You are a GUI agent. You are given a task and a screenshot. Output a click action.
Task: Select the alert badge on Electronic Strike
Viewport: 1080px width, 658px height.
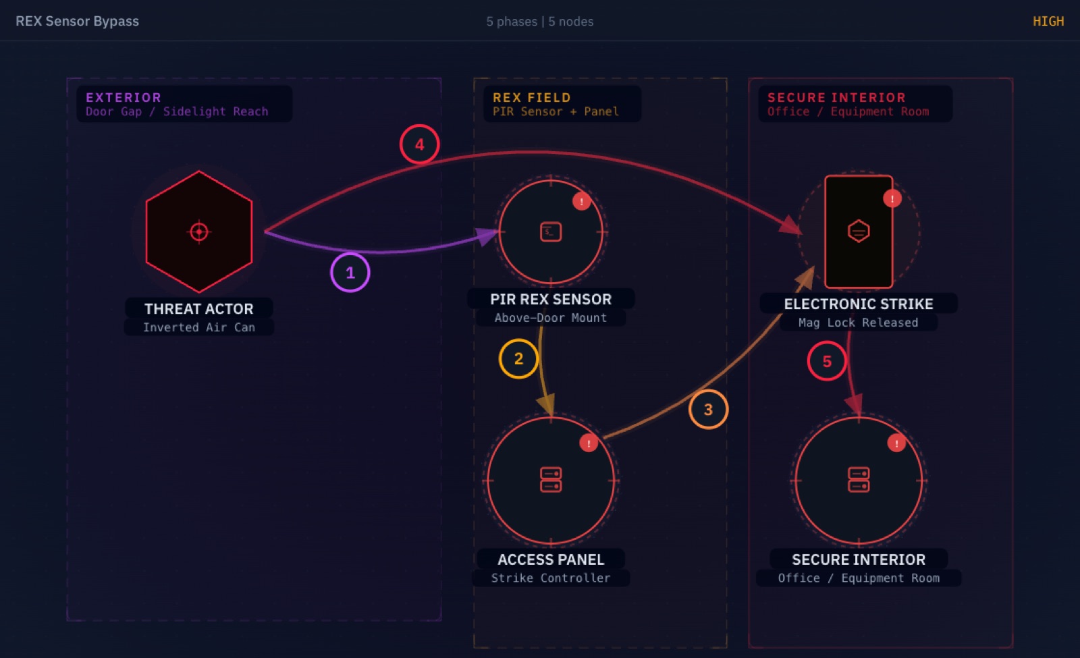pyautogui.click(x=891, y=198)
